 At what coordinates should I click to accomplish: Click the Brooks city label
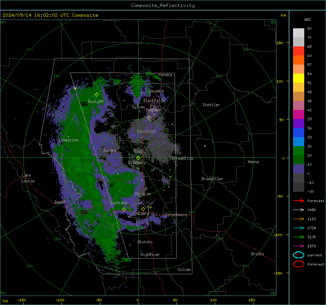pos(258,254)
